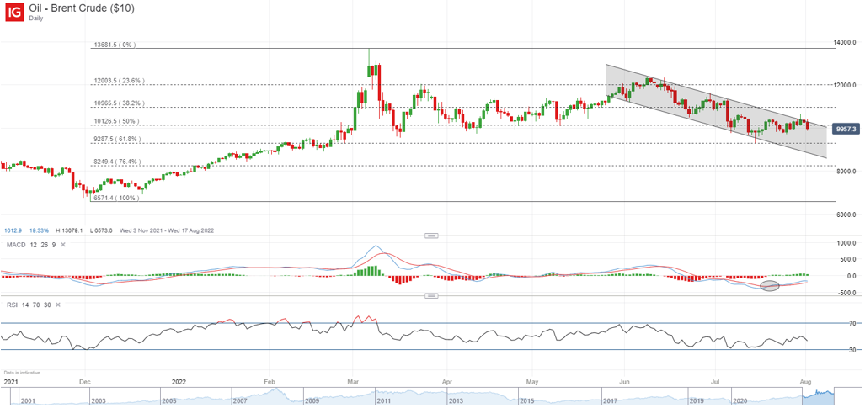Click the 14000.0 price axis label

pyautogui.click(x=845, y=42)
